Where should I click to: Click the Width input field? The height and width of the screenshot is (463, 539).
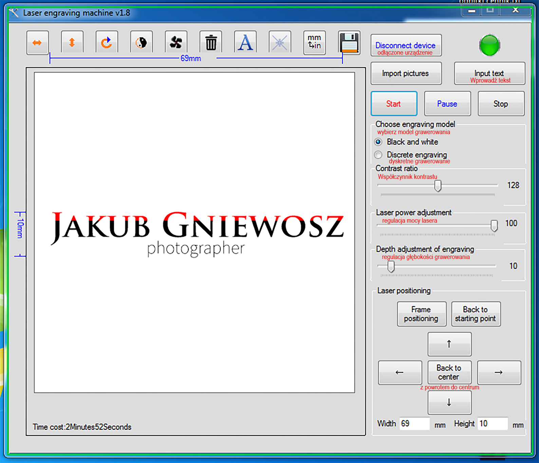[414, 424]
